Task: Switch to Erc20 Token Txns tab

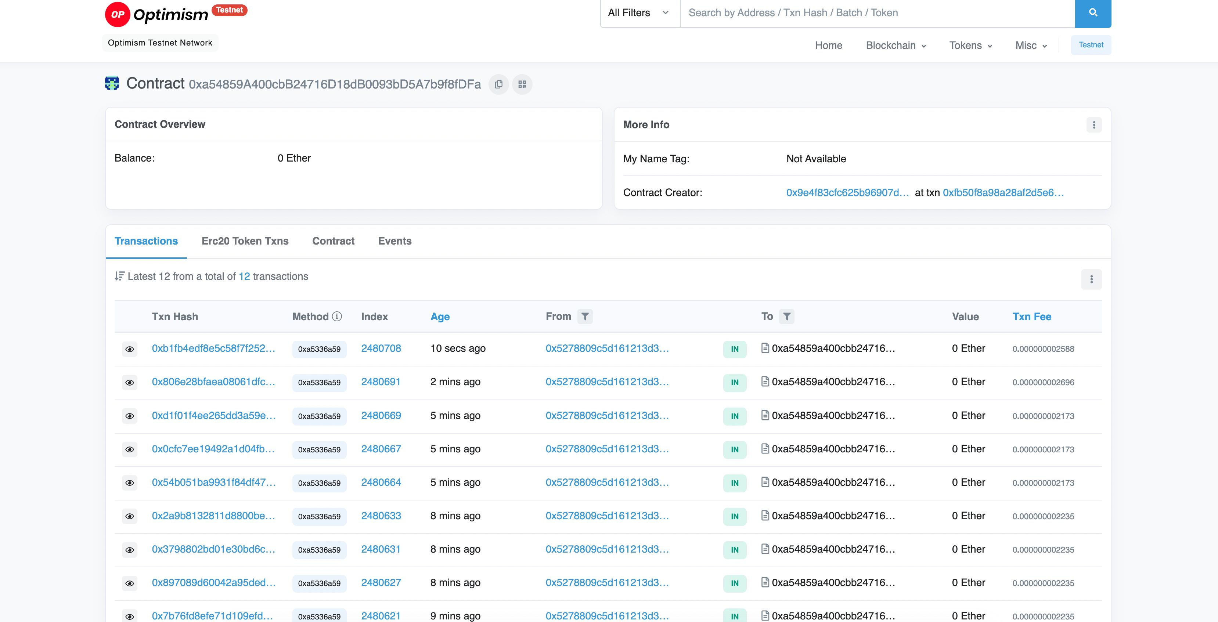Action: 245,241
